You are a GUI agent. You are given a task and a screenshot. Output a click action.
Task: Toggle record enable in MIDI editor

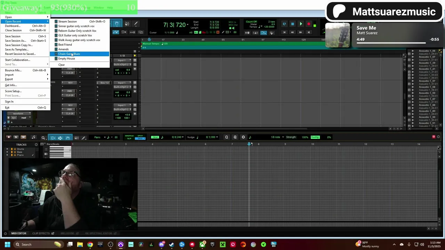(x=9, y=137)
